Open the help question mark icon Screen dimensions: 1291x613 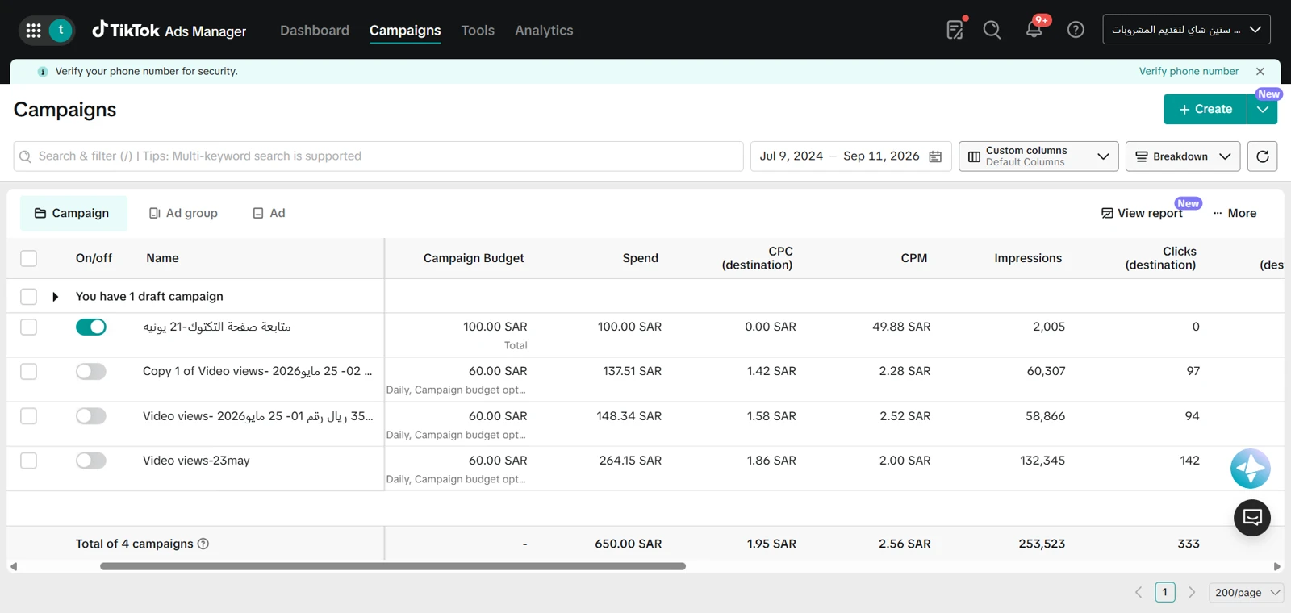pyautogui.click(x=1076, y=30)
